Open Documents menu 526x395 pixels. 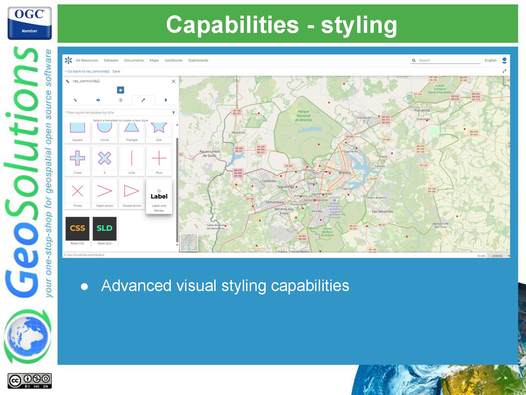(134, 60)
